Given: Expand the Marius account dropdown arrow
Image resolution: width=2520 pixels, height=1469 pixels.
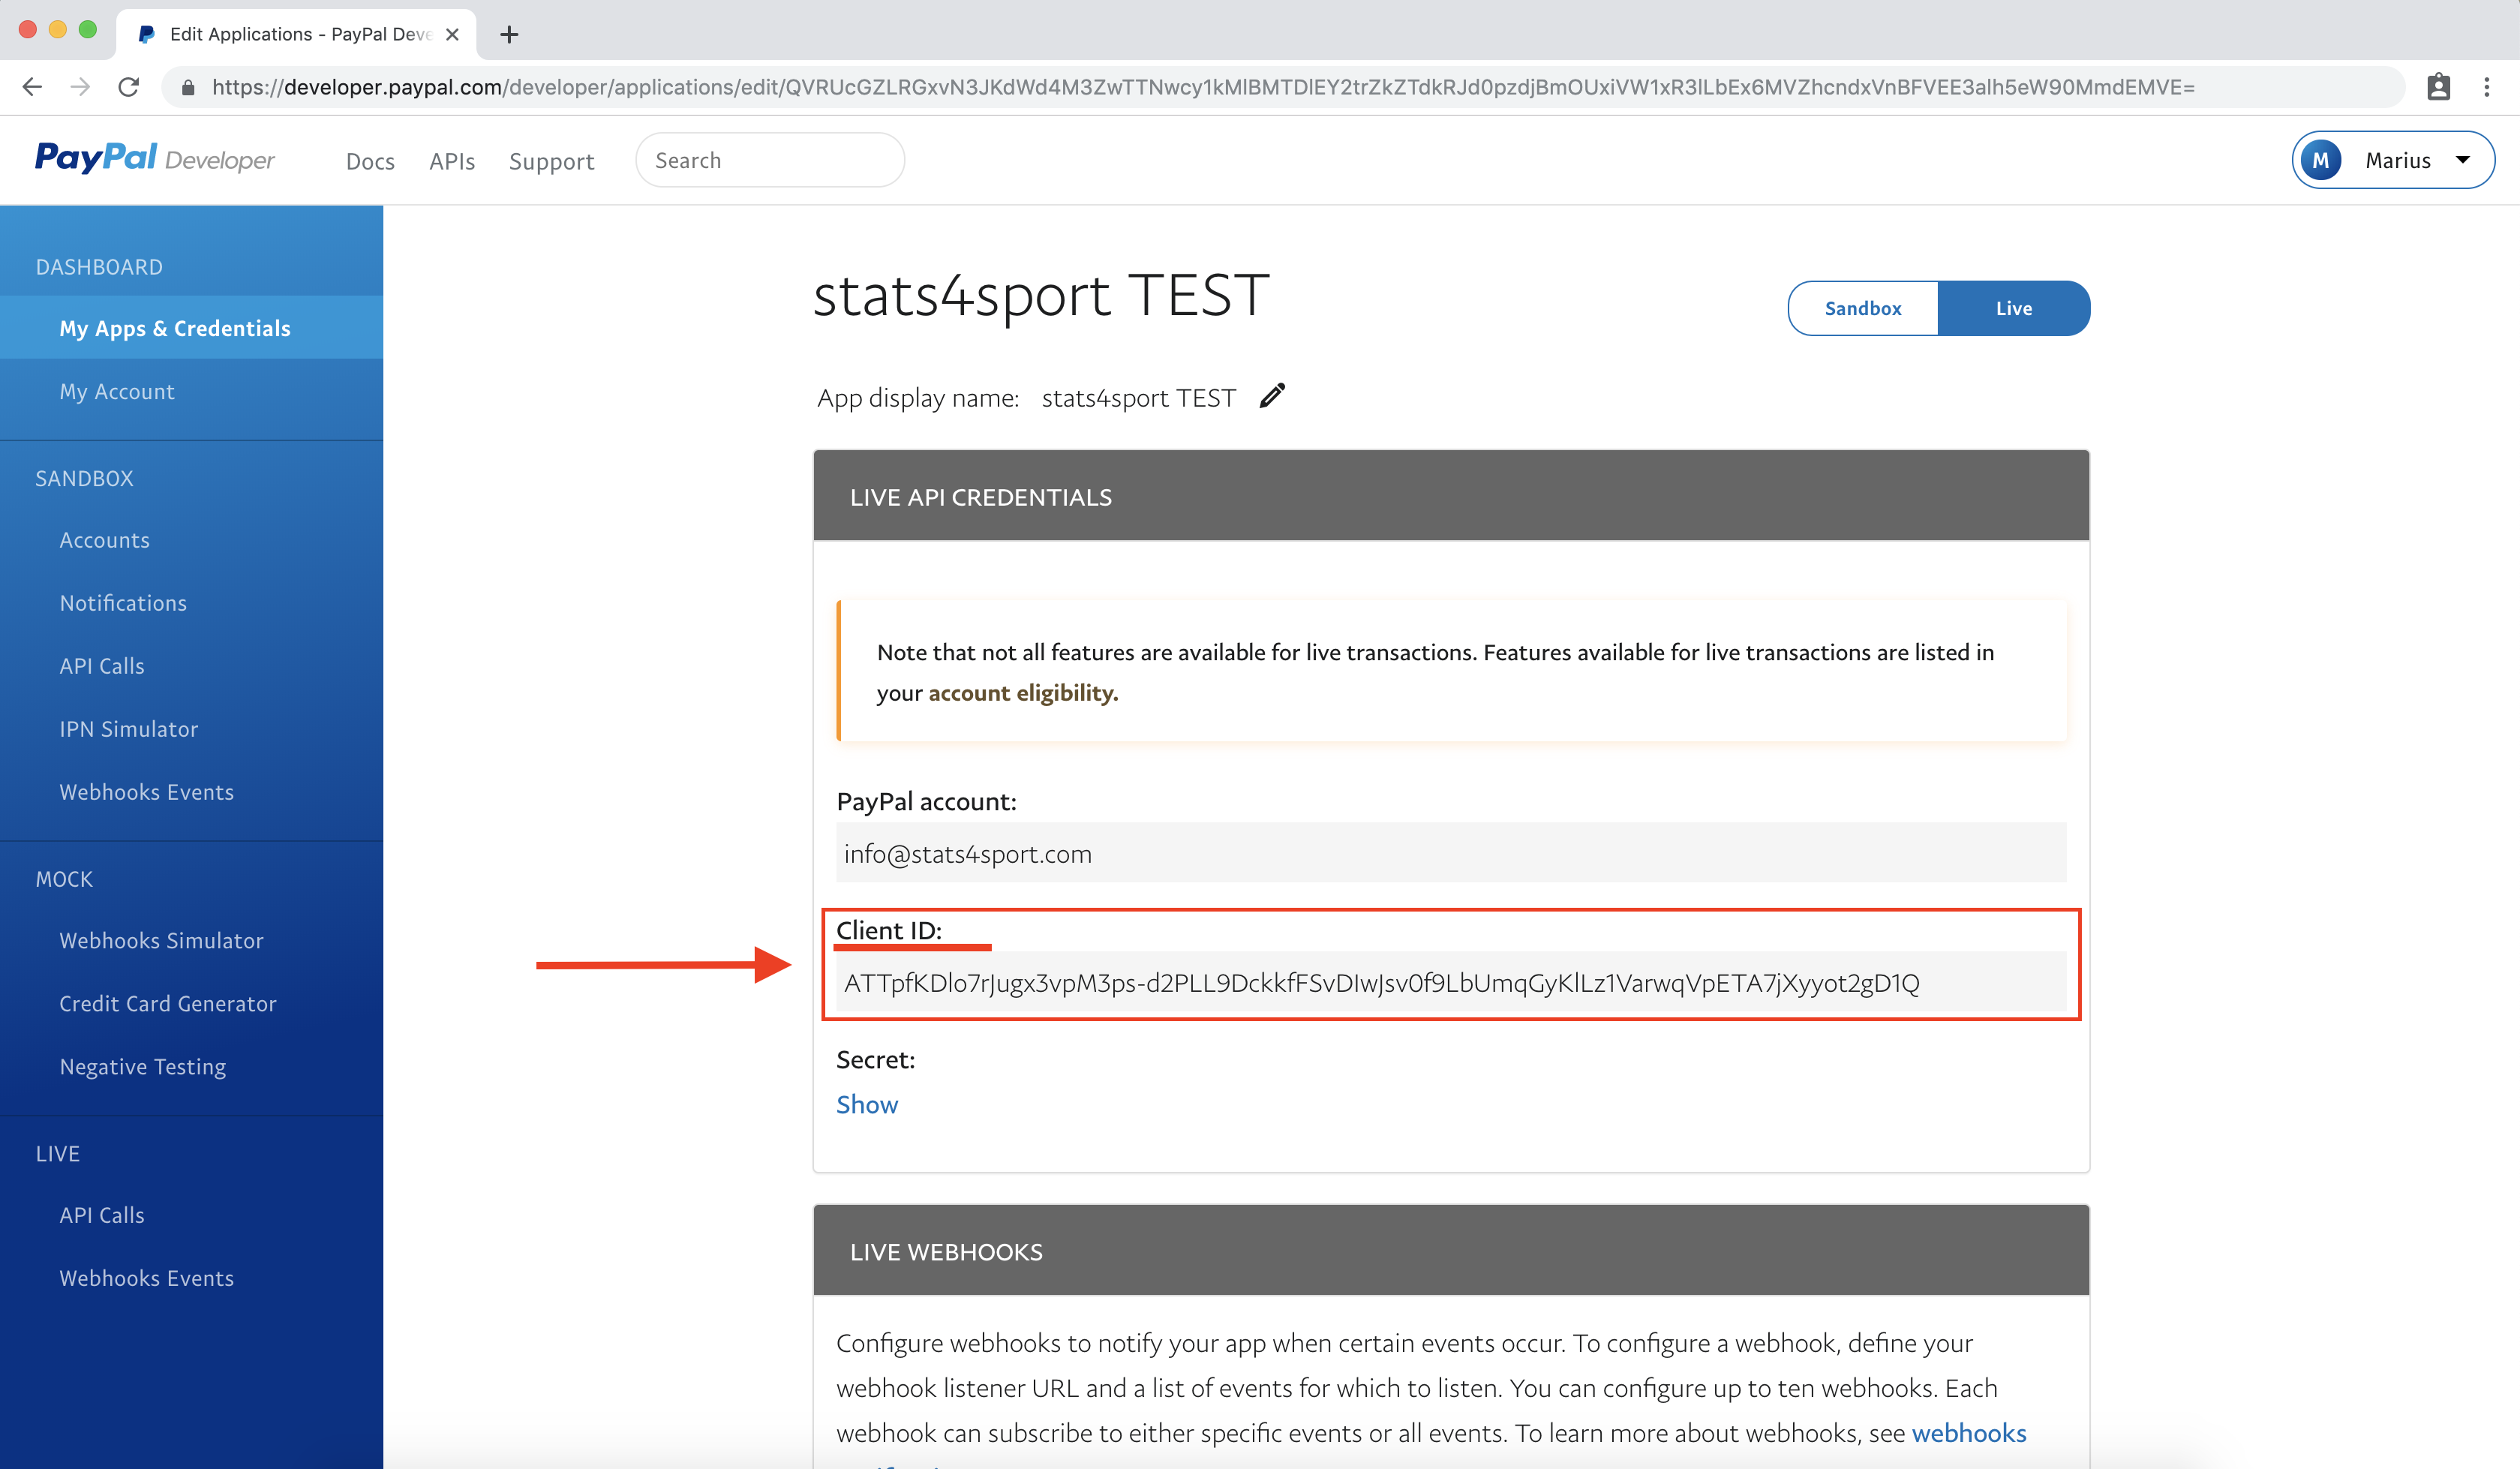Looking at the screenshot, I should pyautogui.click(x=2463, y=160).
